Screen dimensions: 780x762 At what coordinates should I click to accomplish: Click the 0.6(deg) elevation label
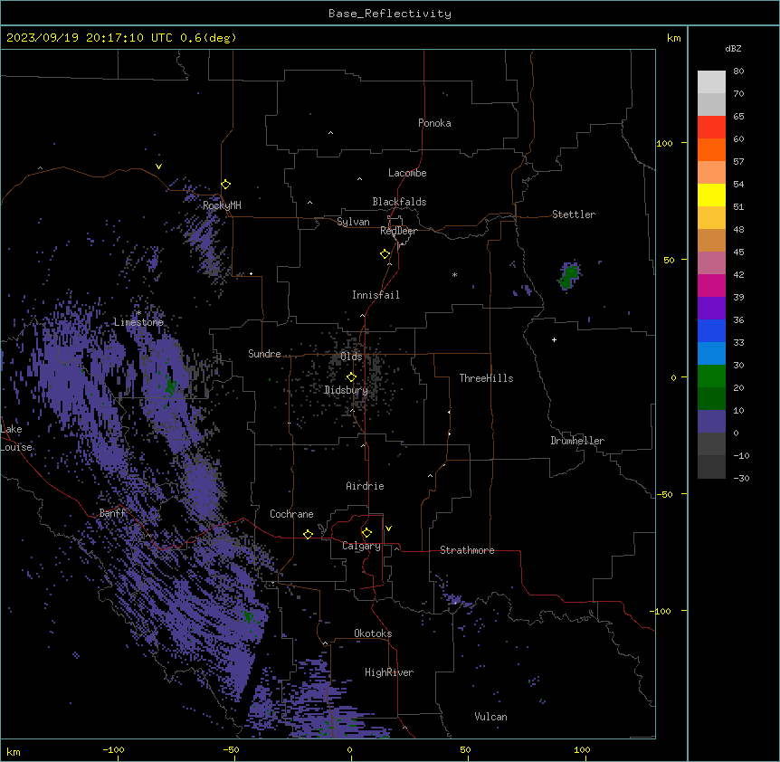pyautogui.click(x=208, y=38)
